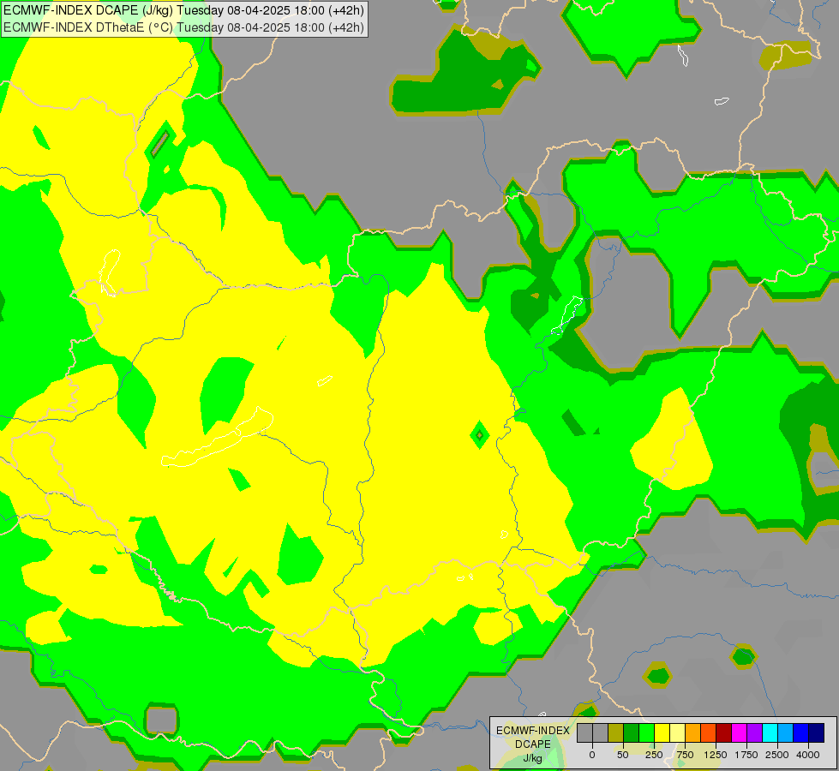839x771 pixels.
Task: Click the legend label ECMWF-INDEX
Action: [x=533, y=731]
